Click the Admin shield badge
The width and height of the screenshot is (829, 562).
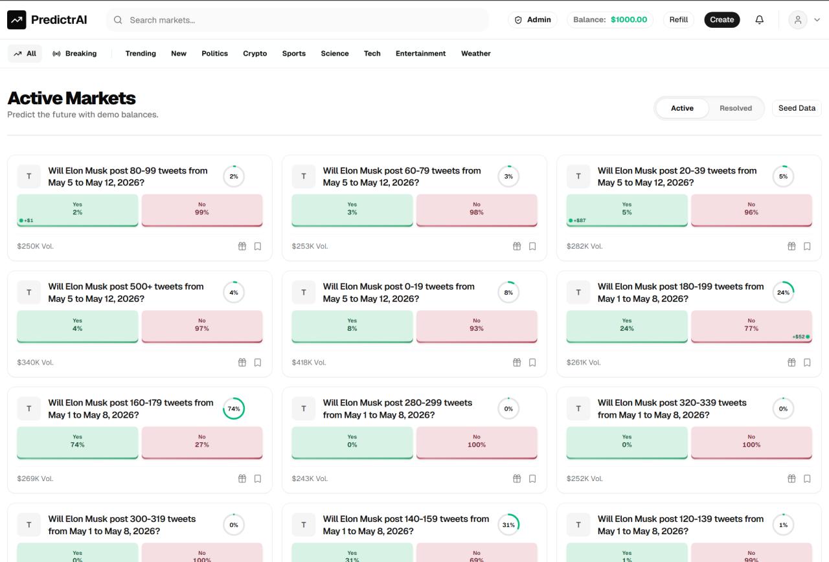tap(532, 20)
